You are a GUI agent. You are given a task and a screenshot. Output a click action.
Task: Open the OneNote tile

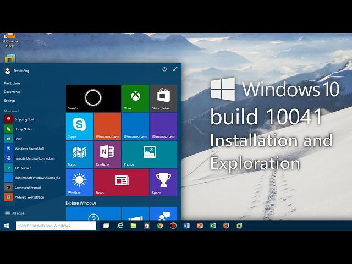[108, 154]
